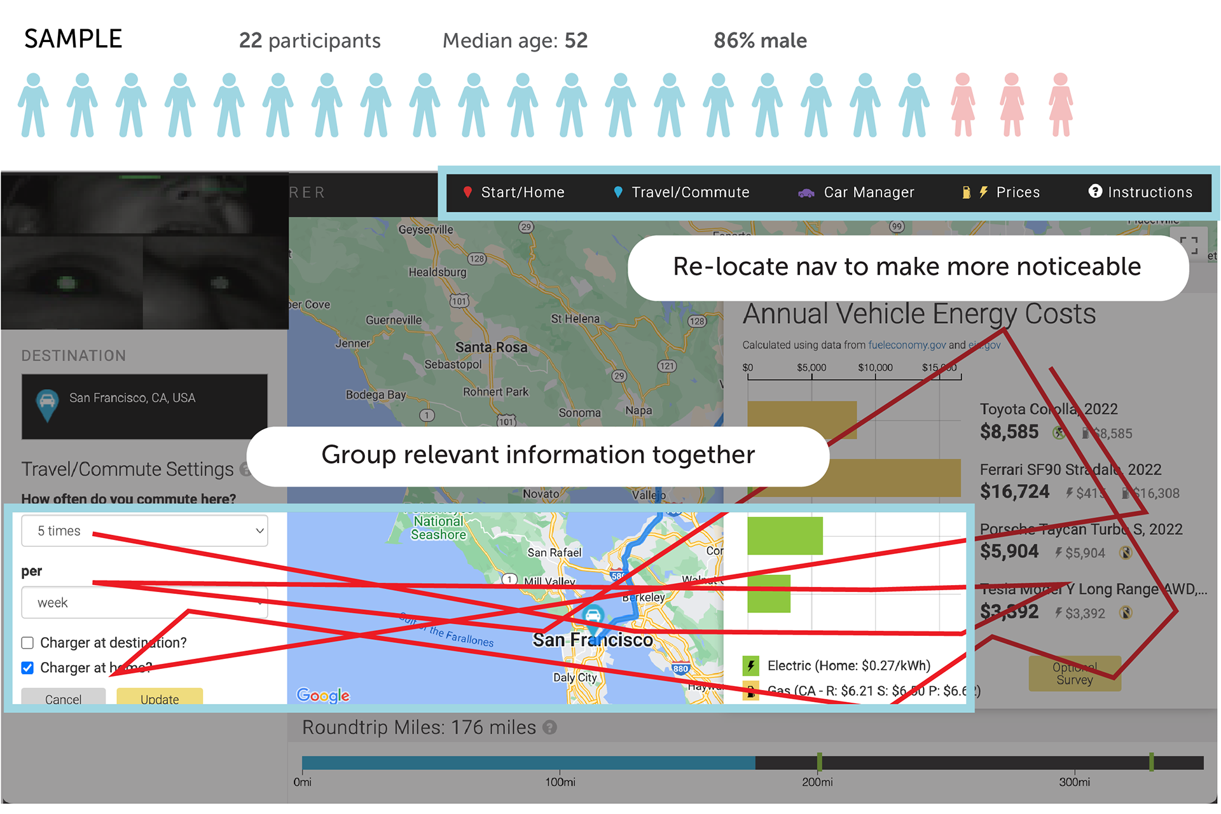The height and width of the screenshot is (814, 1221).
Task: Click the help icon beside Roundtrip Miles
Action: tap(550, 728)
